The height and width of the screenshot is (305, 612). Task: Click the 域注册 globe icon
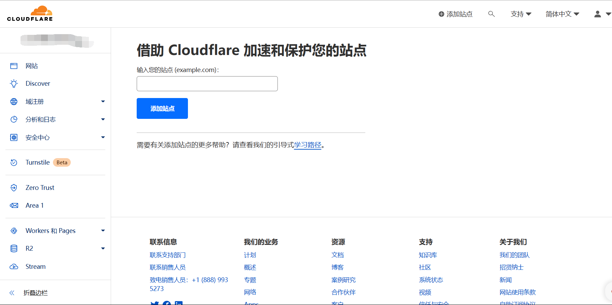point(14,101)
